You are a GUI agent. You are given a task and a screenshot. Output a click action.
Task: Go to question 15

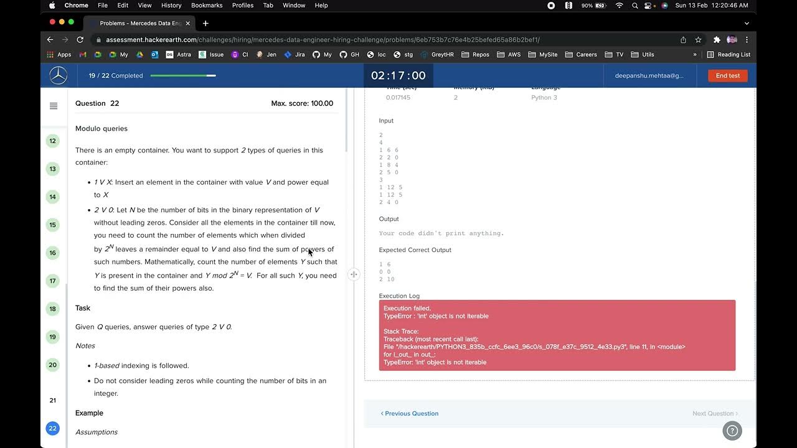(x=53, y=225)
